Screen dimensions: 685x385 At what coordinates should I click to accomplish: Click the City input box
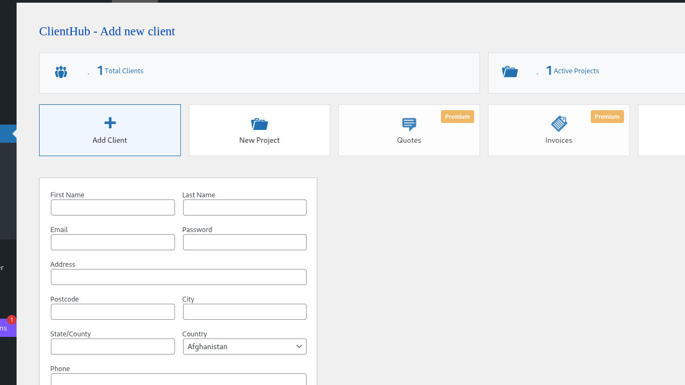(245, 312)
